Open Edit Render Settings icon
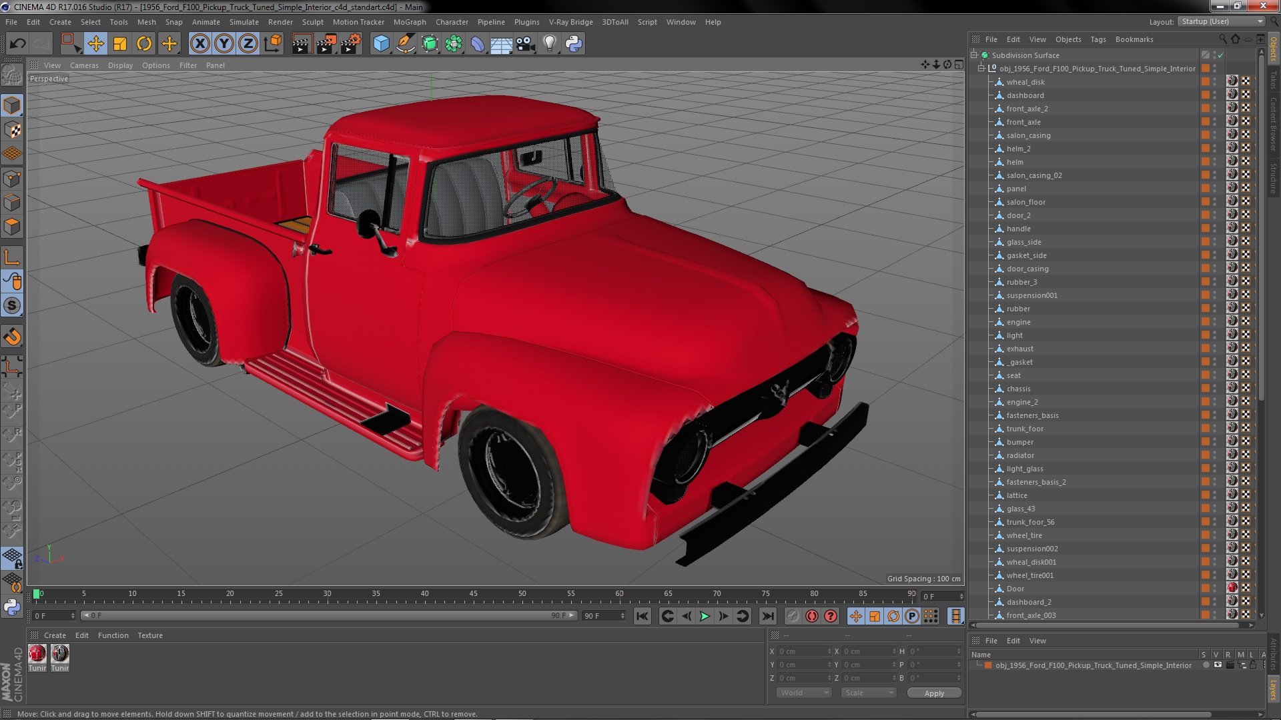The width and height of the screenshot is (1281, 720). [351, 44]
